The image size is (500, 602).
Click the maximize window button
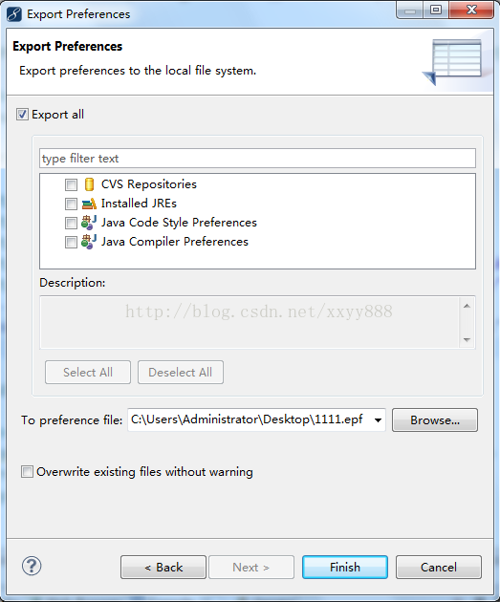coord(436,10)
